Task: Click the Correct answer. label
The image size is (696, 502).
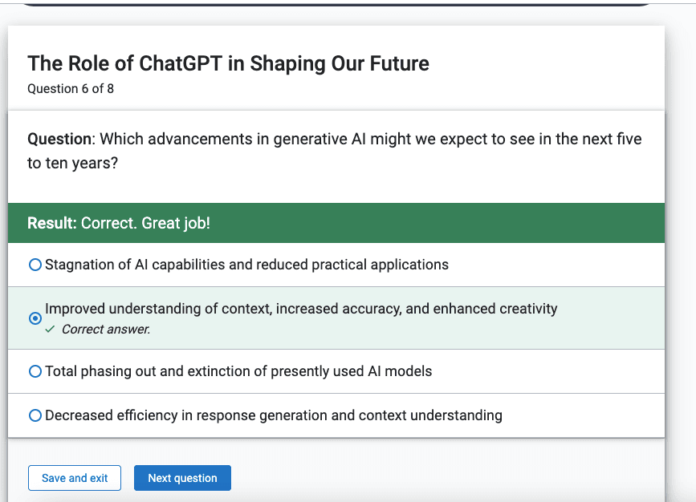Action: 106,330
